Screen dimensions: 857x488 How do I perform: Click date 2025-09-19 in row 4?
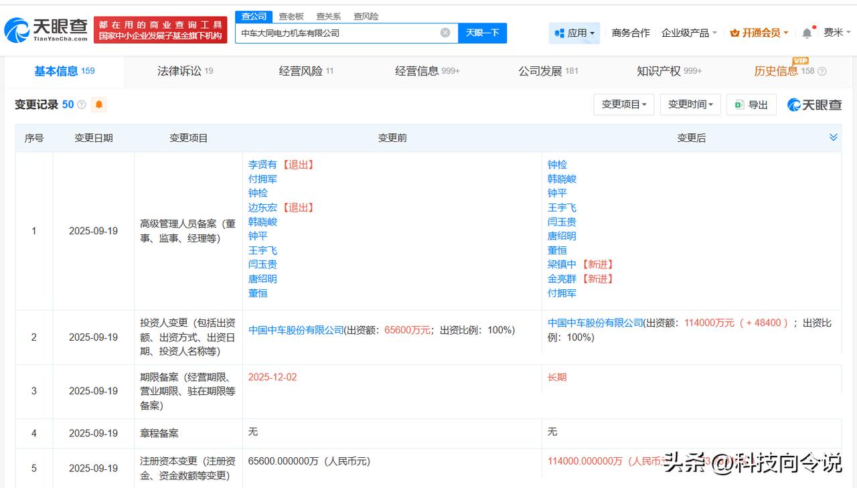coord(93,433)
